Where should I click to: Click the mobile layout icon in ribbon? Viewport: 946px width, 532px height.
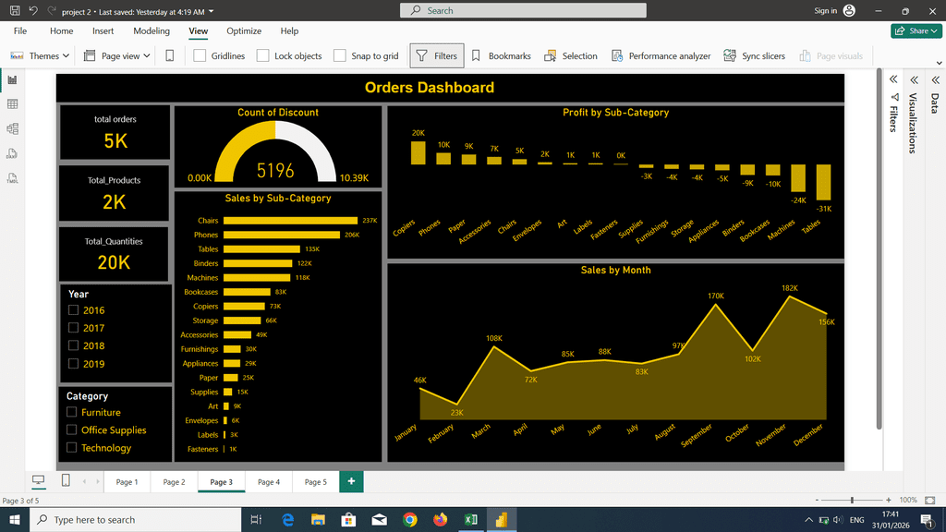pyautogui.click(x=169, y=55)
